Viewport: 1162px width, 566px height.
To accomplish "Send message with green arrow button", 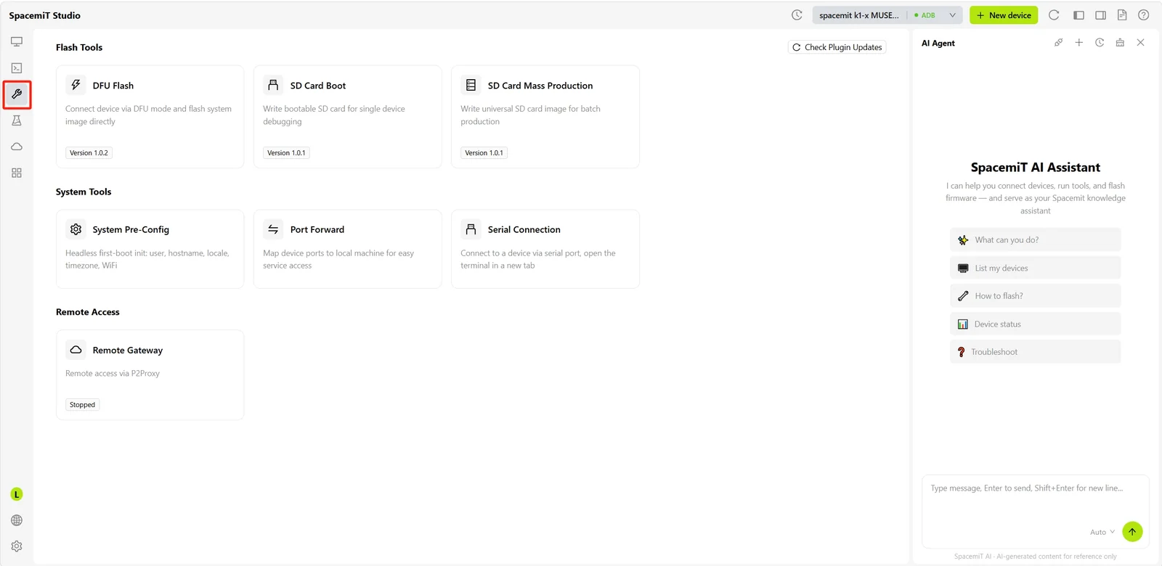I will pos(1132,532).
